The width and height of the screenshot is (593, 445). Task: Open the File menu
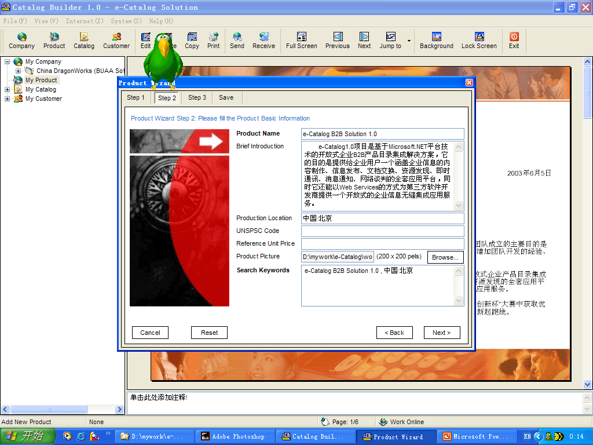[14, 21]
